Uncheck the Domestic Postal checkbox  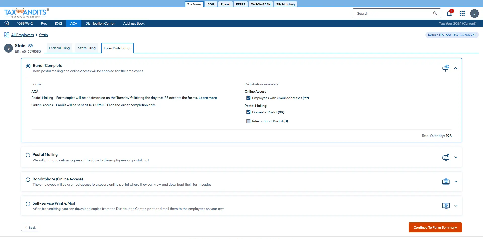click(x=248, y=112)
